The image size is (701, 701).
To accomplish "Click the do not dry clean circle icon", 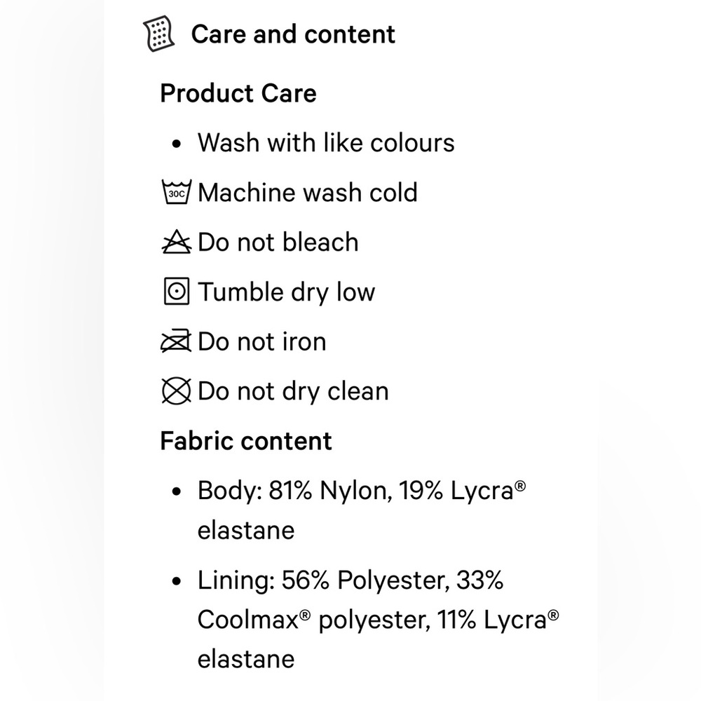I will tap(176, 390).
